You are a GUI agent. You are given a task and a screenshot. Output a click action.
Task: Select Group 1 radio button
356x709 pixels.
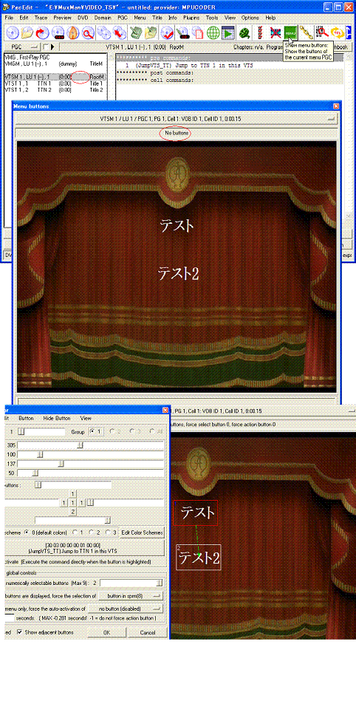(91, 431)
